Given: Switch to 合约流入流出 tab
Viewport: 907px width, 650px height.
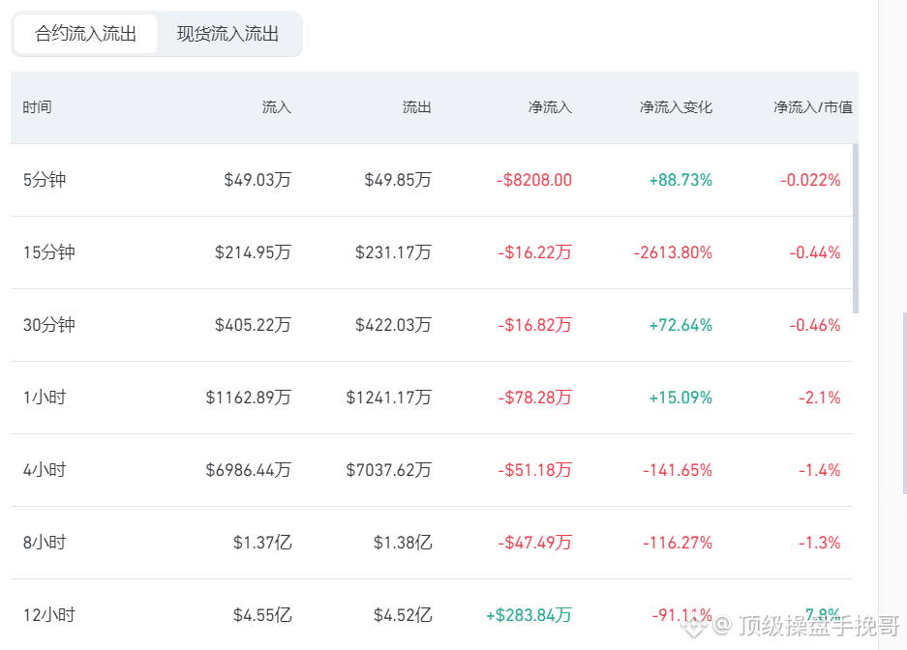Looking at the screenshot, I should [85, 34].
